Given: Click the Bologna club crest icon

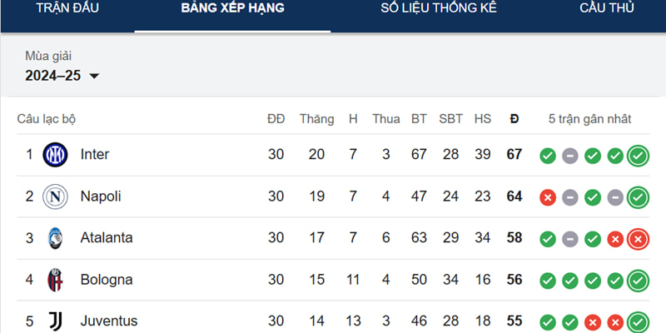Looking at the screenshot, I should coord(55,280).
